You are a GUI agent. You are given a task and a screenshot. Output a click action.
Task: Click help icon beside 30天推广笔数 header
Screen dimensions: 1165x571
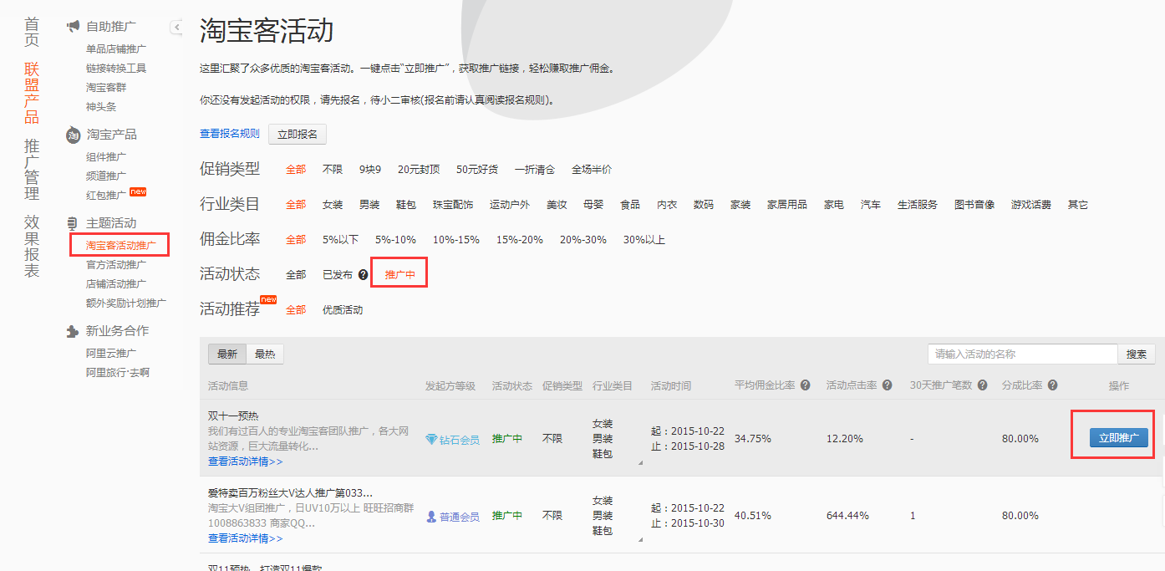pyautogui.click(x=983, y=385)
